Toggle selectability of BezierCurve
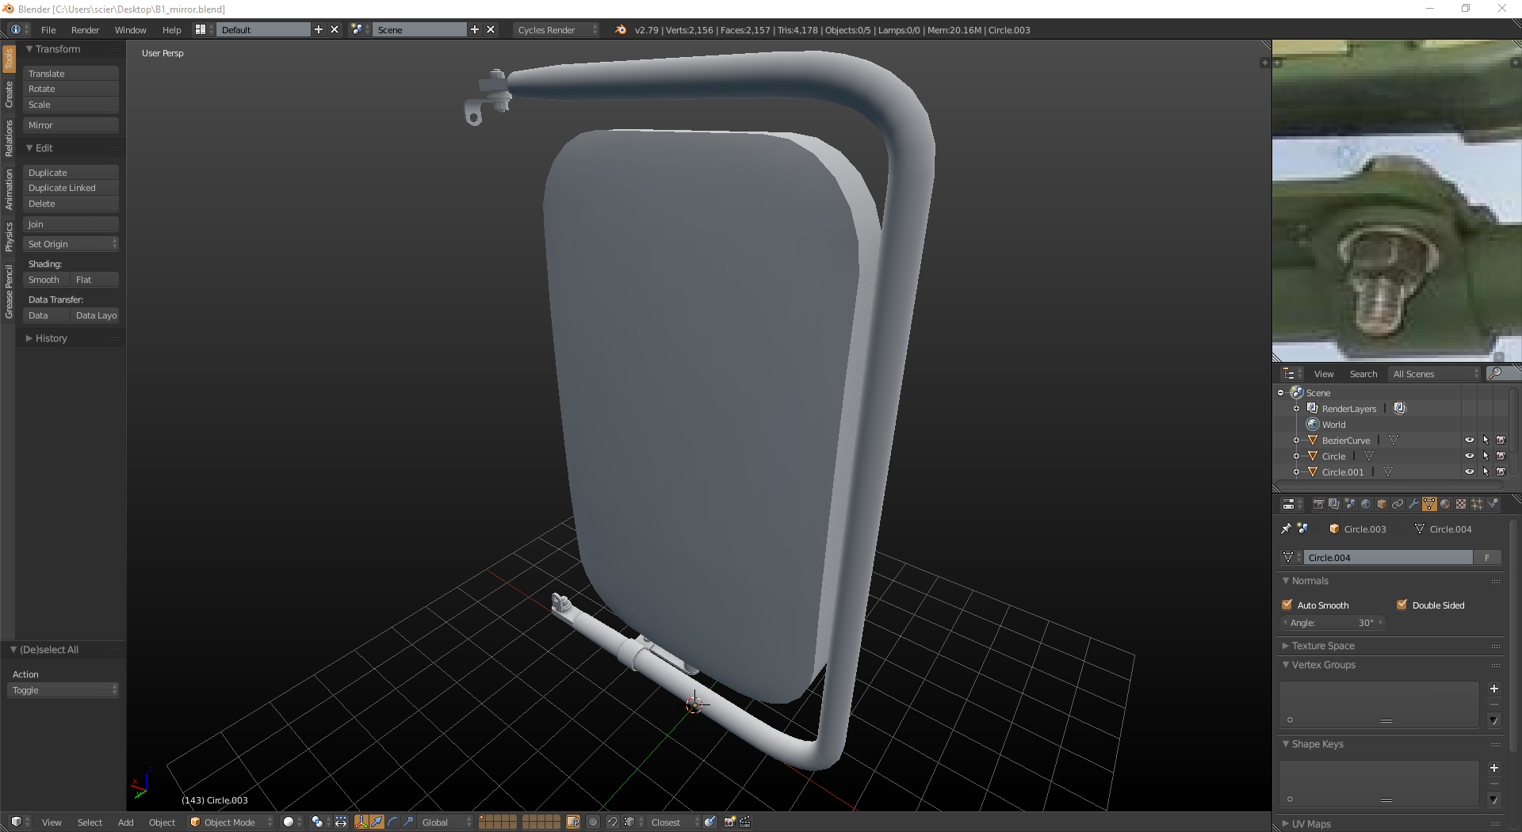1522x832 pixels. 1486,441
